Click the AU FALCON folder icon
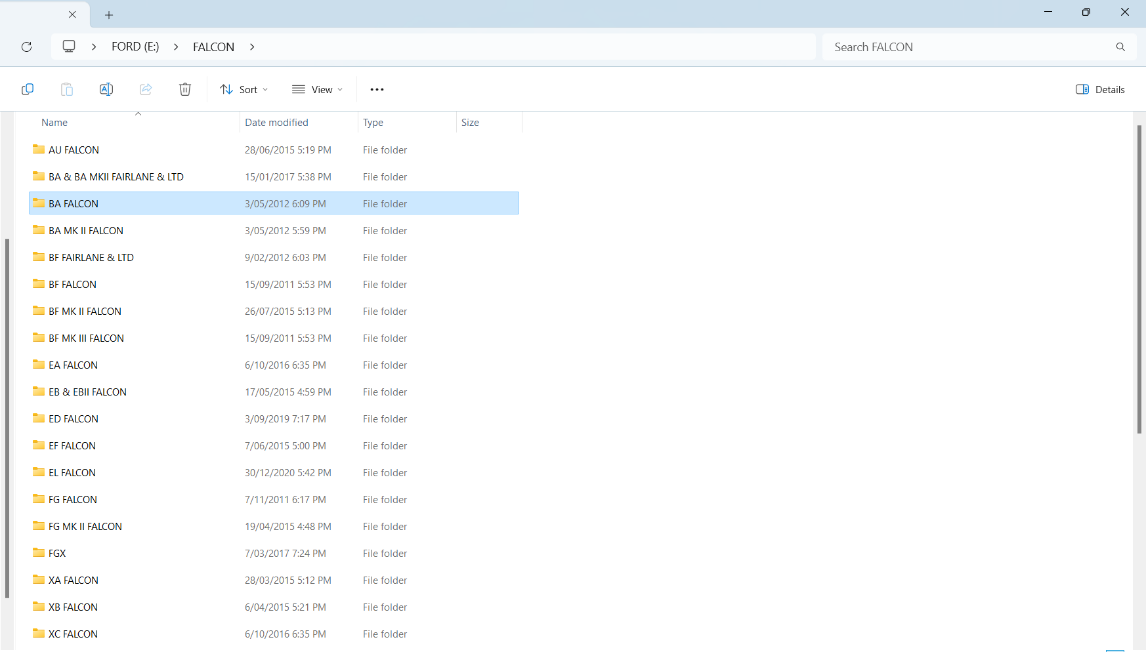The image size is (1146, 652). [39, 150]
